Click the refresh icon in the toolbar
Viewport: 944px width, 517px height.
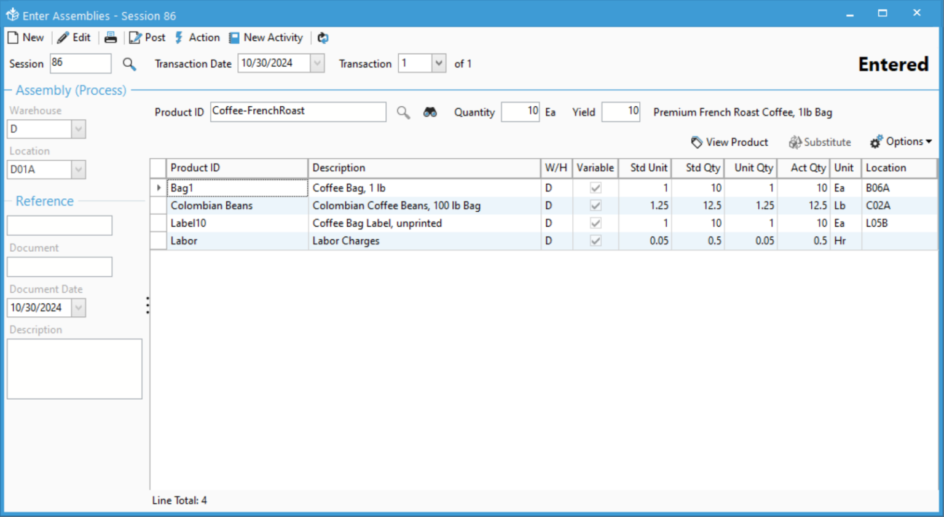pyautogui.click(x=323, y=37)
